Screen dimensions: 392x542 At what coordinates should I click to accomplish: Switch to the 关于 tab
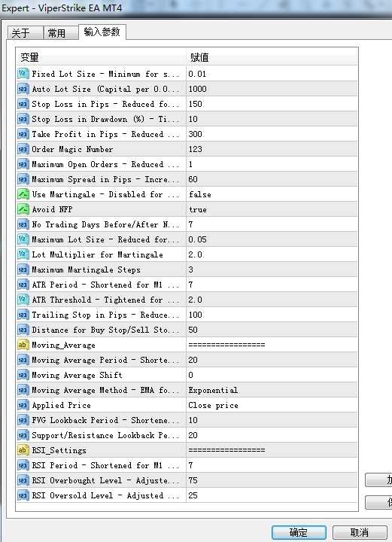coord(26,33)
